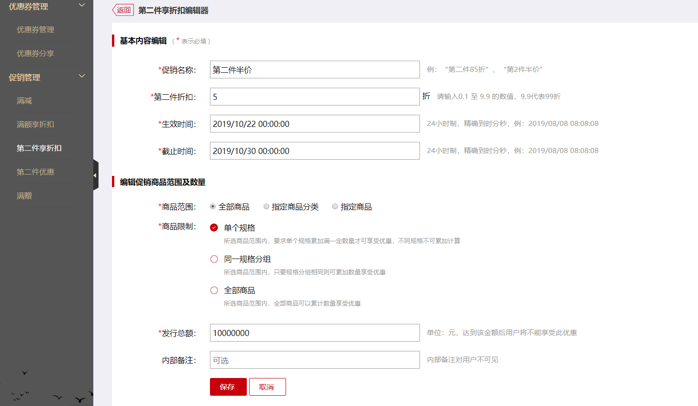The image size is (698, 406).
Task: Click the red 保存 save button
Action: click(228, 386)
